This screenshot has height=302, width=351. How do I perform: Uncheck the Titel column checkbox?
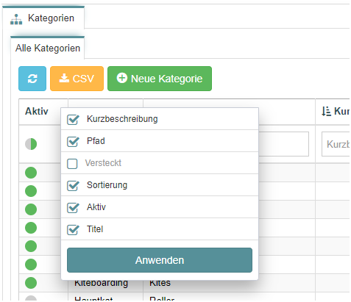click(x=73, y=230)
